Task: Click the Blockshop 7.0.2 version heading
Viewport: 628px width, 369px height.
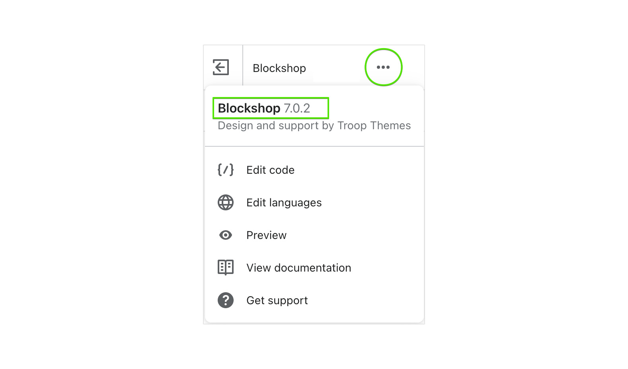Action: (264, 108)
